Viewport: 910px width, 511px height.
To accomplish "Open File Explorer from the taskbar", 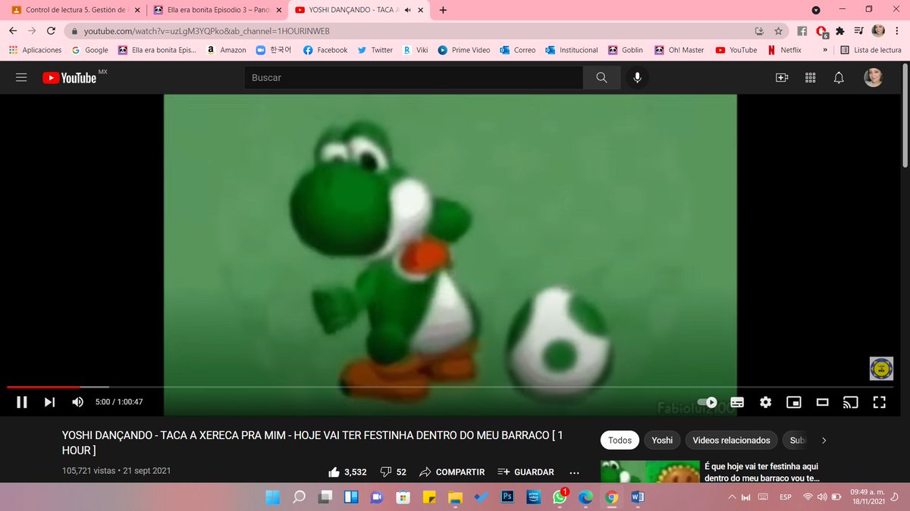I will 455,497.
